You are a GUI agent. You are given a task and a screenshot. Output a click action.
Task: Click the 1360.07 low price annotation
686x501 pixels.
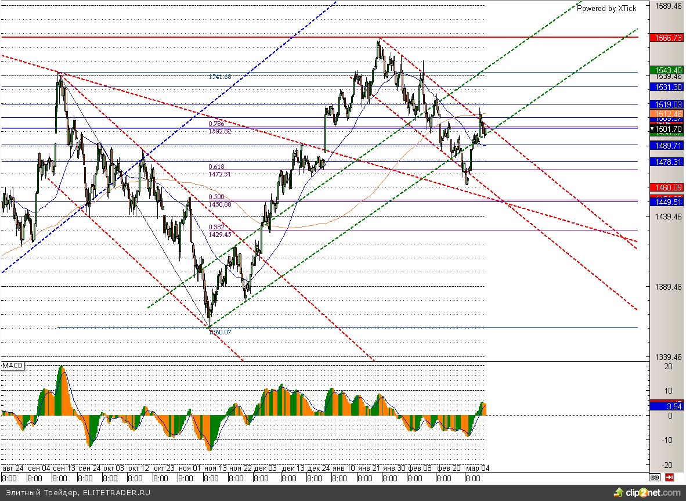pos(220,332)
